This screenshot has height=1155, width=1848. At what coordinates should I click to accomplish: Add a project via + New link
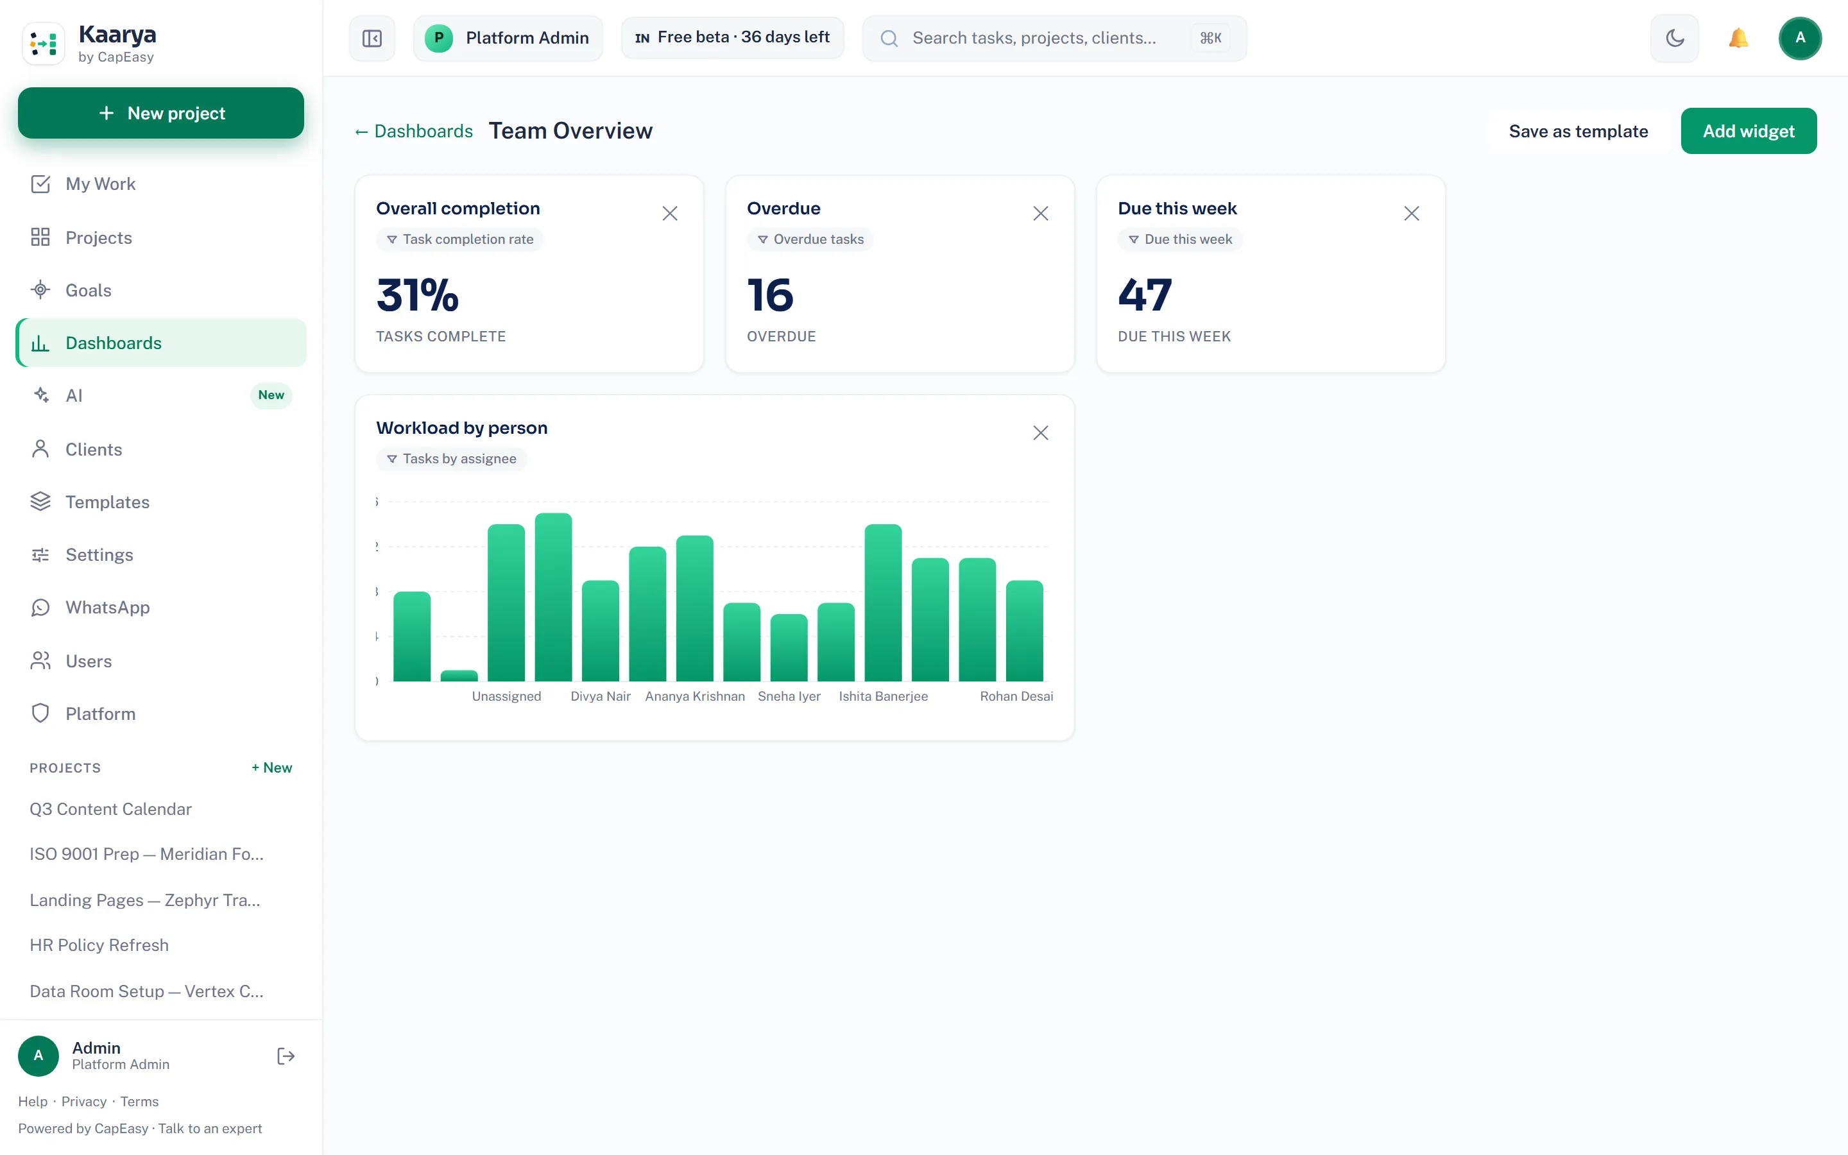click(x=272, y=767)
